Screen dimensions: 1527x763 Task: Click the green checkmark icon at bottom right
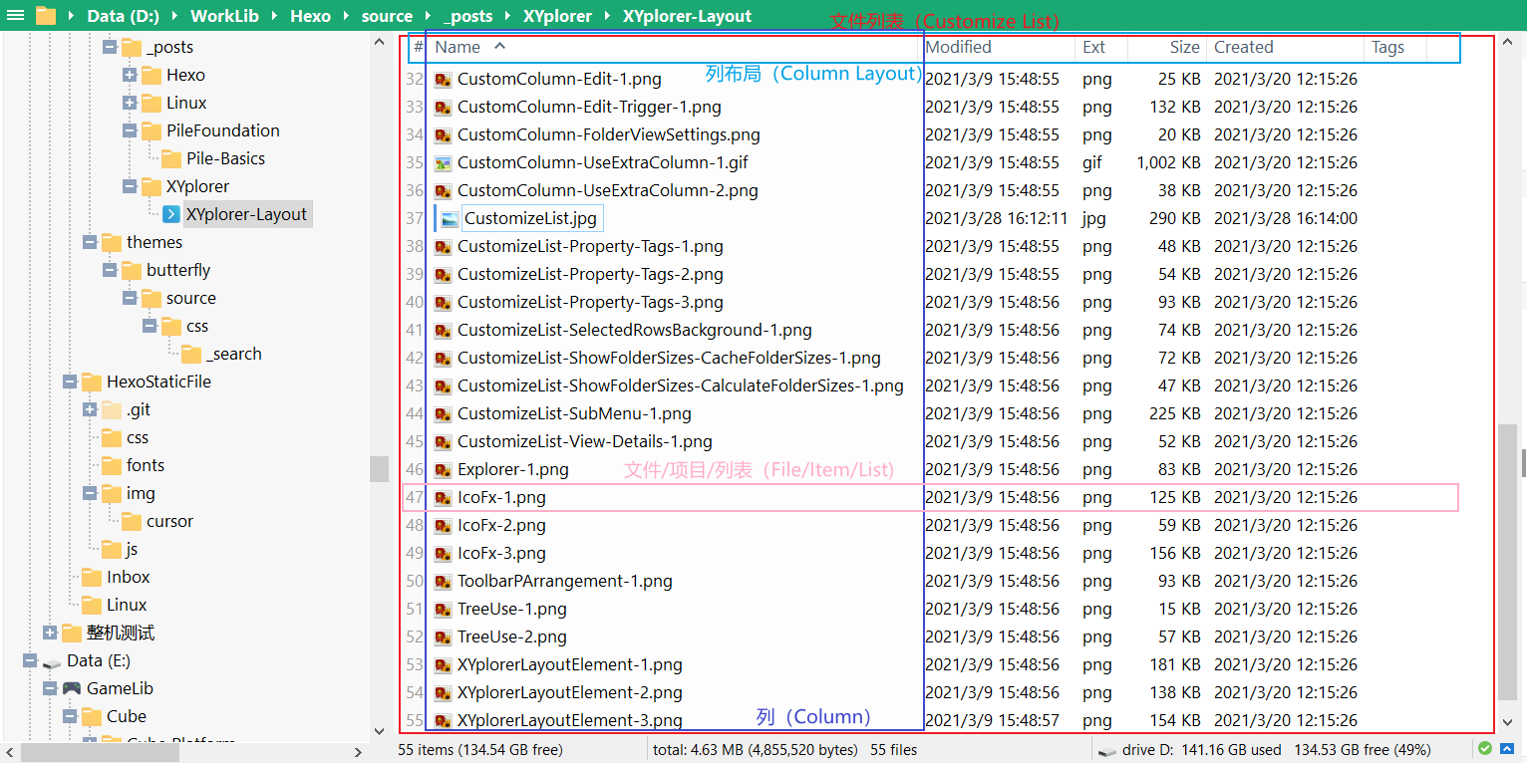pos(1484,748)
